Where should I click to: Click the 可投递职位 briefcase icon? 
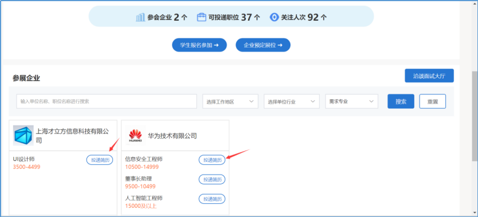[x=202, y=17]
